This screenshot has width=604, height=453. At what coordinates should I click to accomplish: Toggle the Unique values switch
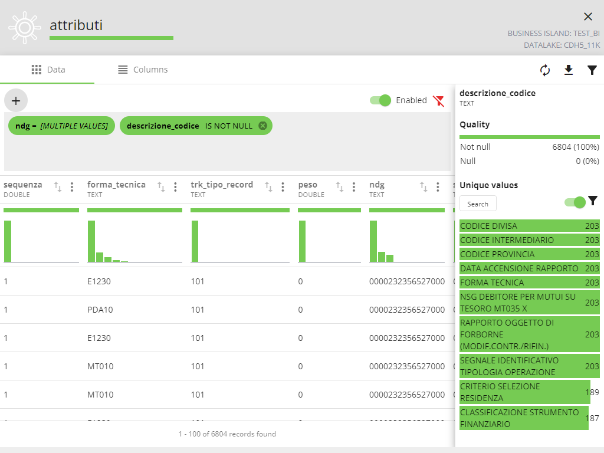coord(575,202)
